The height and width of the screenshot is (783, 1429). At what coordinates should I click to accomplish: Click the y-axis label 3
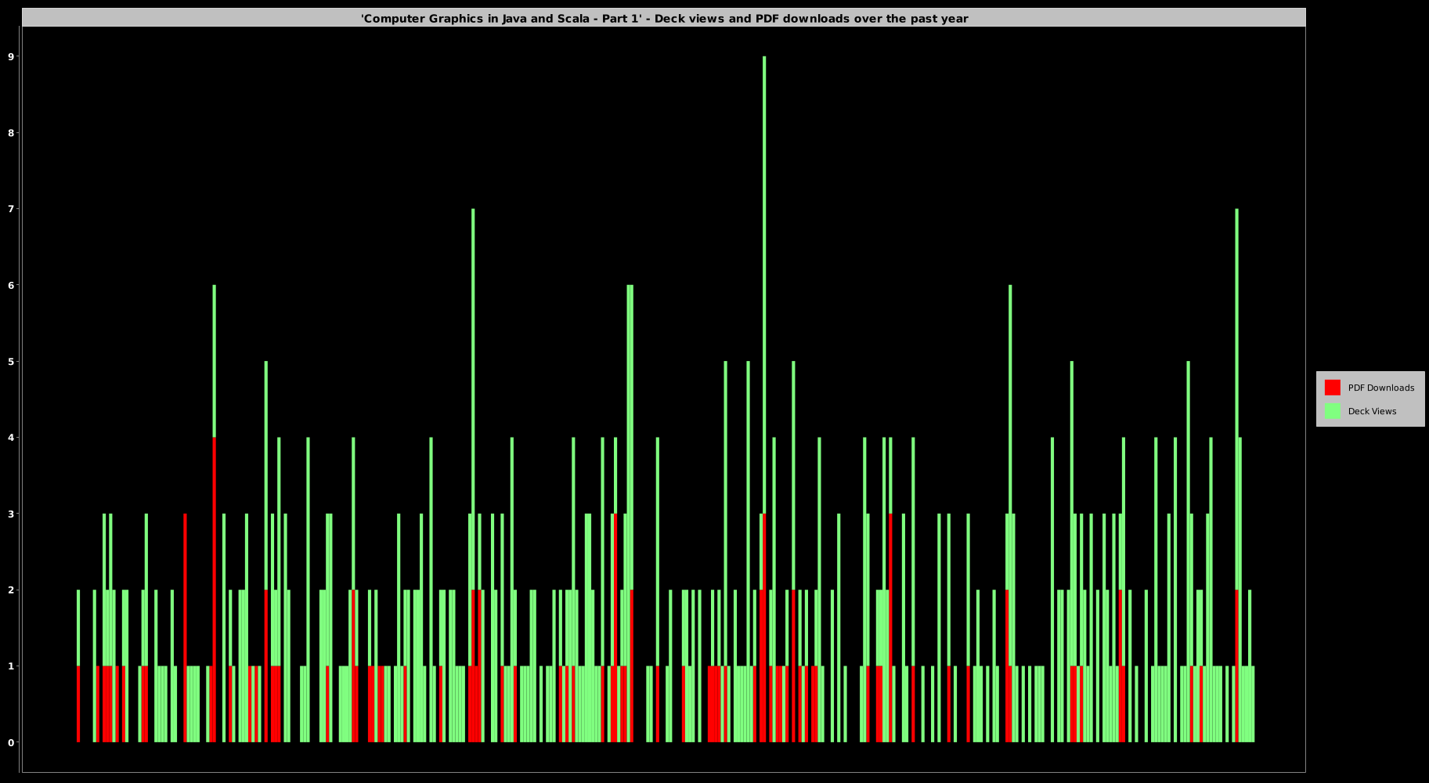coord(11,514)
